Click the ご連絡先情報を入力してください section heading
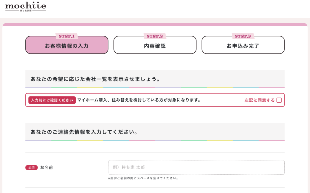This screenshot has width=310, height=193. pyautogui.click(x=84, y=132)
